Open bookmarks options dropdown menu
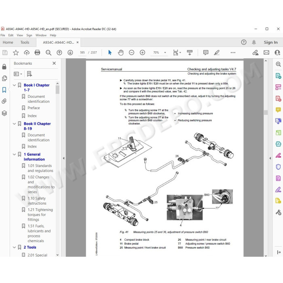Image resolution: width=283 pixels, height=283 pixels. point(18,74)
